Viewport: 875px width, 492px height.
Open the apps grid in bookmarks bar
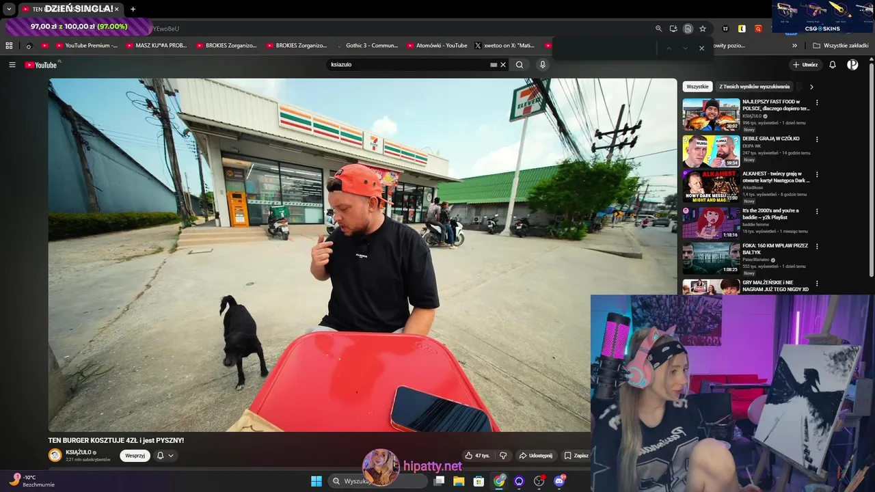coord(9,46)
